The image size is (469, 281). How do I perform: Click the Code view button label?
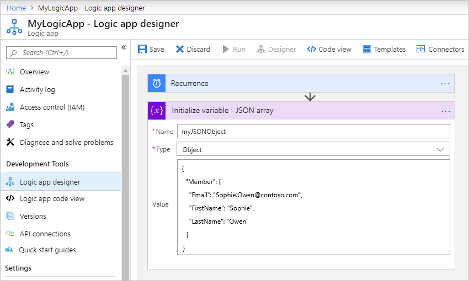tap(335, 49)
